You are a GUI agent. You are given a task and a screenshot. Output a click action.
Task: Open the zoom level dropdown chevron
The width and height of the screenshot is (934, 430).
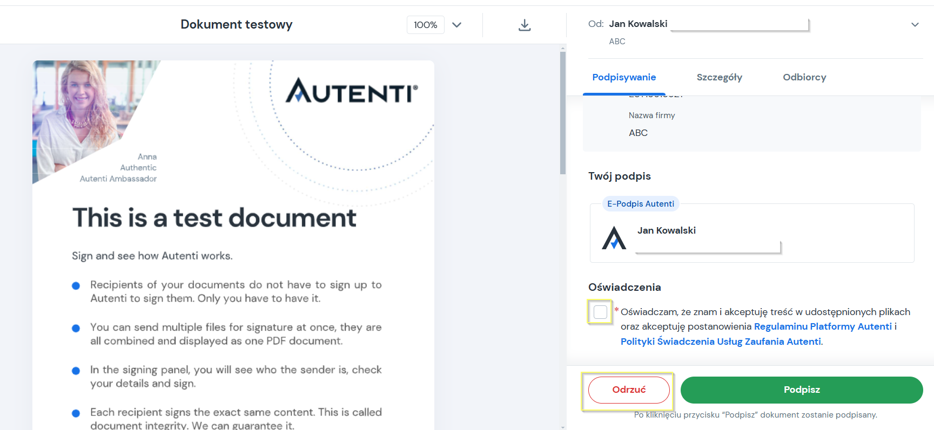pos(456,25)
